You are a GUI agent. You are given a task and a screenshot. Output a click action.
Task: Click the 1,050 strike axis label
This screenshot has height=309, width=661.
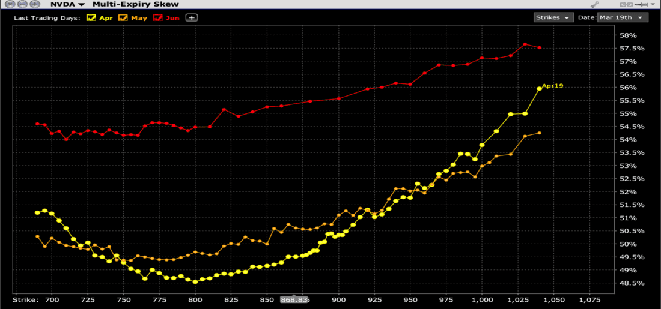(553, 300)
